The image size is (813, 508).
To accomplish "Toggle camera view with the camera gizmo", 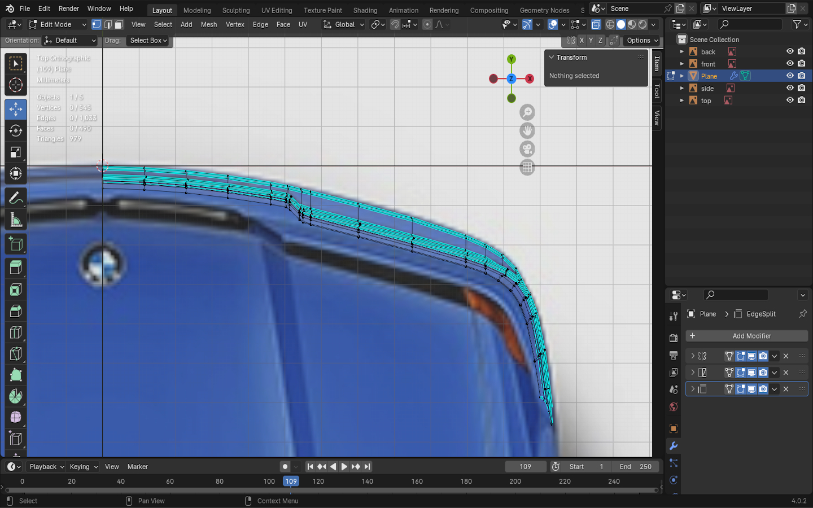I will (527, 149).
